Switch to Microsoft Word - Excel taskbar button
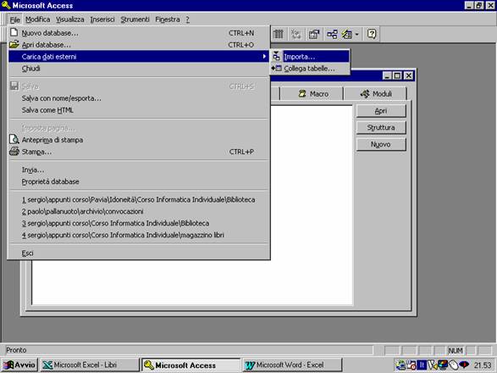497x373 pixels. click(292, 365)
